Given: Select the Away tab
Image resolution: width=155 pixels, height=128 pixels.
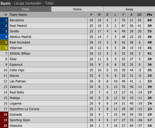Looking at the screenshot, I should [129, 9].
